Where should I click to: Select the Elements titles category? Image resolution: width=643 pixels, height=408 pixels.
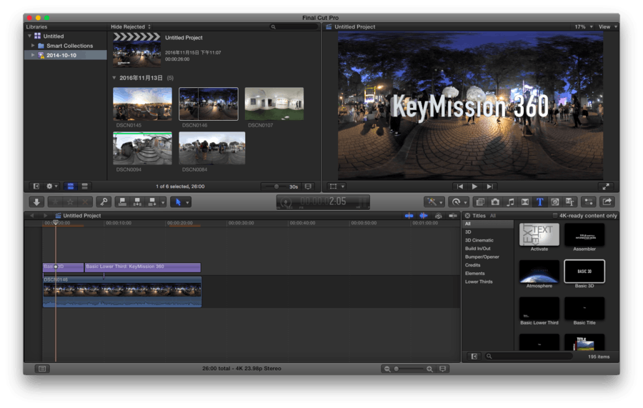[x=475, y=273]
